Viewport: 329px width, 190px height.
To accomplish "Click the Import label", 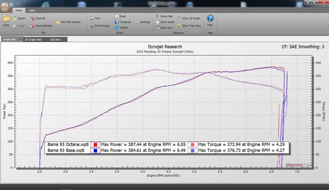I will [x=22, y=18].
